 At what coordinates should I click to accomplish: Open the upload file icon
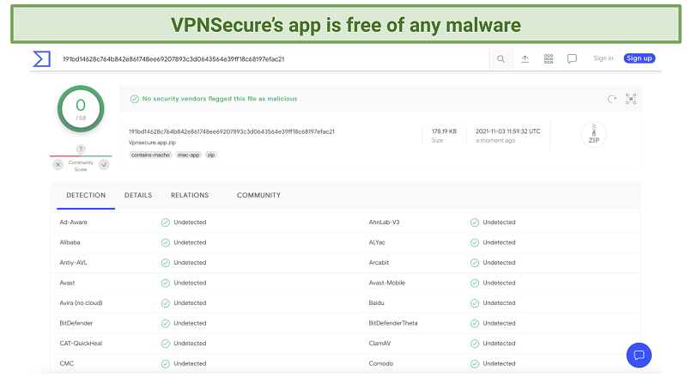point(525,58)
